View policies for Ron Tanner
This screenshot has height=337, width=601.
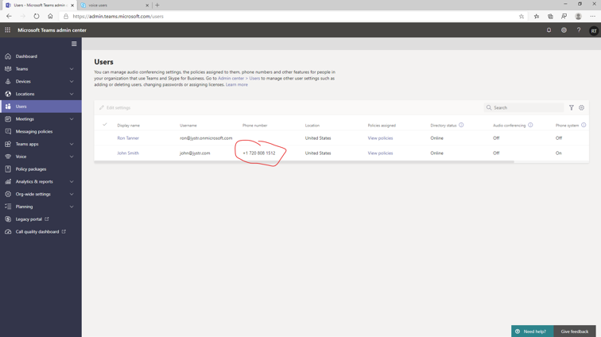(x=380, y=138)
